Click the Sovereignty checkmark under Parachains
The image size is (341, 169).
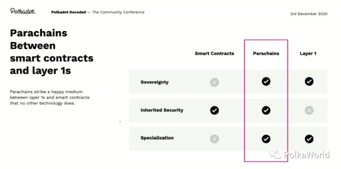tap(266, 82)
